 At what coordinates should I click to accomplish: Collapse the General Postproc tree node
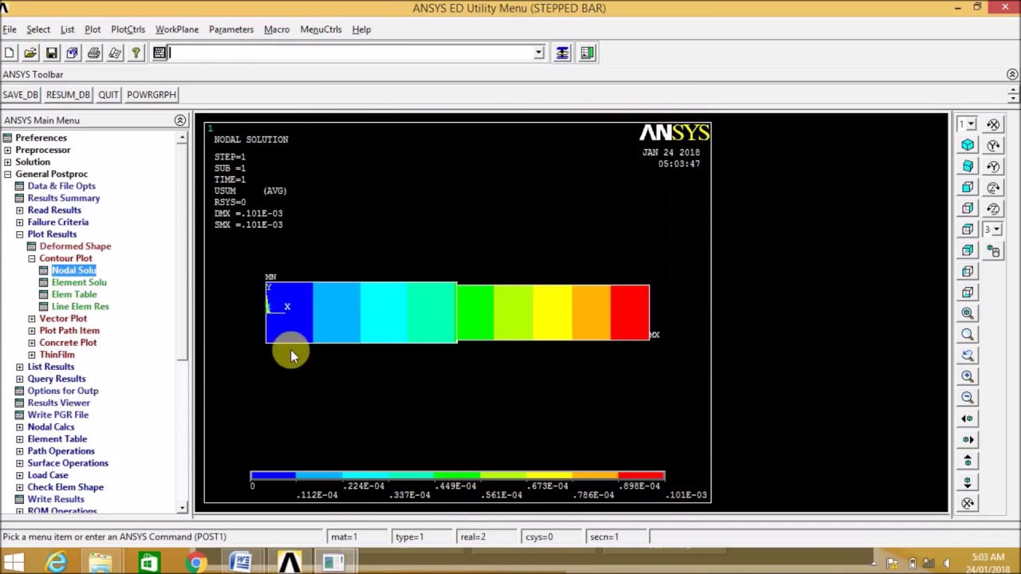tap(7, 174)
